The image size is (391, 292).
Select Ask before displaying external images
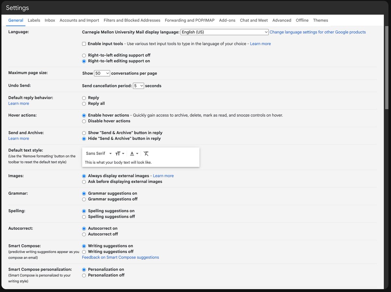(x=84, y=182)
